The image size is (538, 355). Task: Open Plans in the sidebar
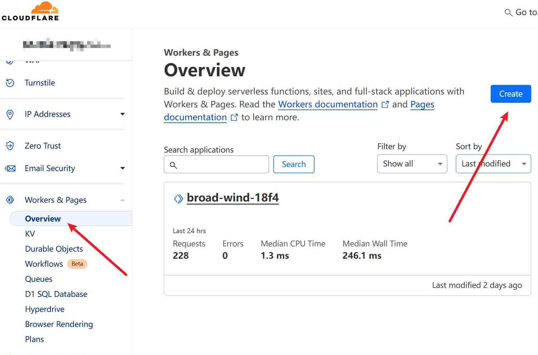click(34, 339)
